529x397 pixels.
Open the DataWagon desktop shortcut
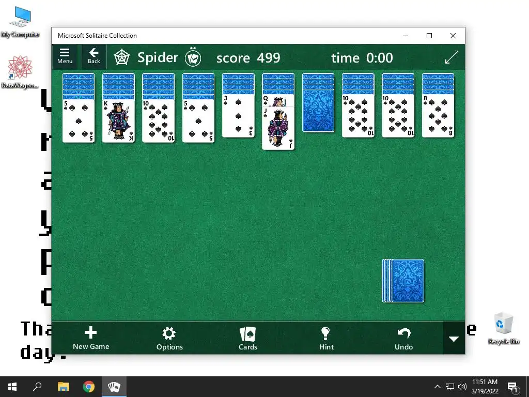click(20, 72)
